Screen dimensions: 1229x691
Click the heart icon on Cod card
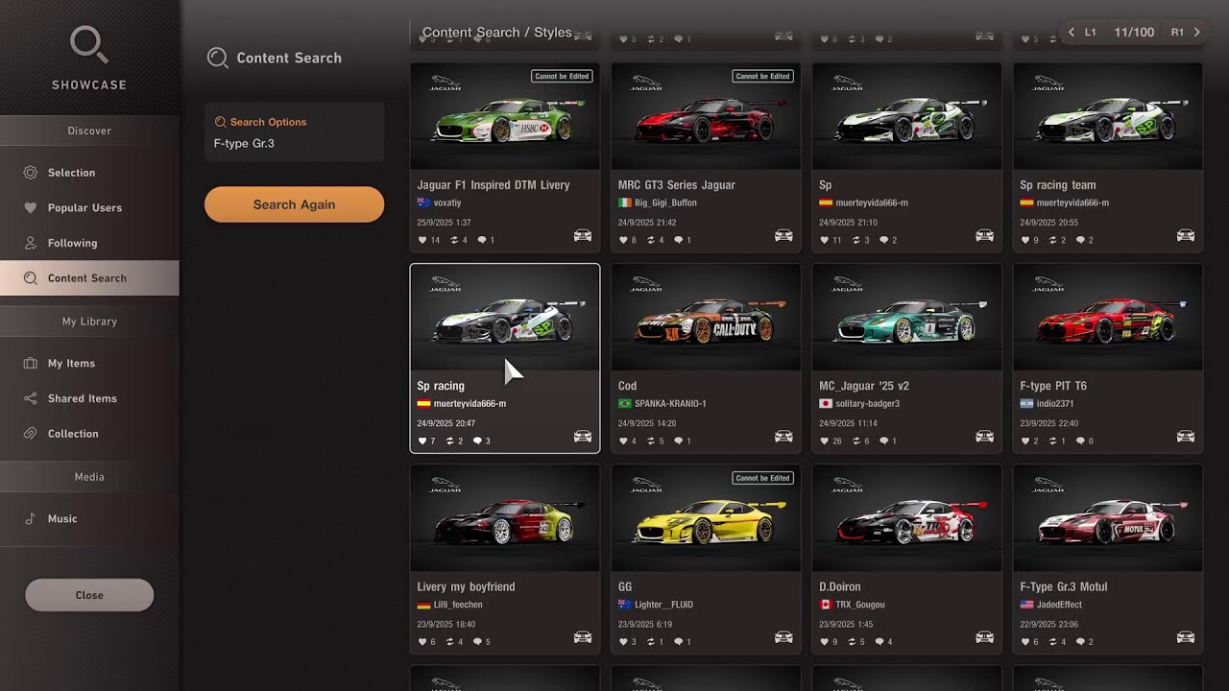coord(623,441)
